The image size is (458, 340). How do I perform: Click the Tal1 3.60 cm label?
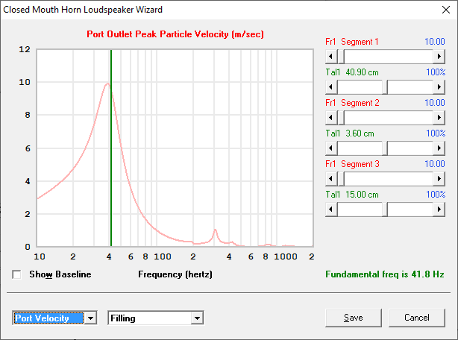point(350,133)
